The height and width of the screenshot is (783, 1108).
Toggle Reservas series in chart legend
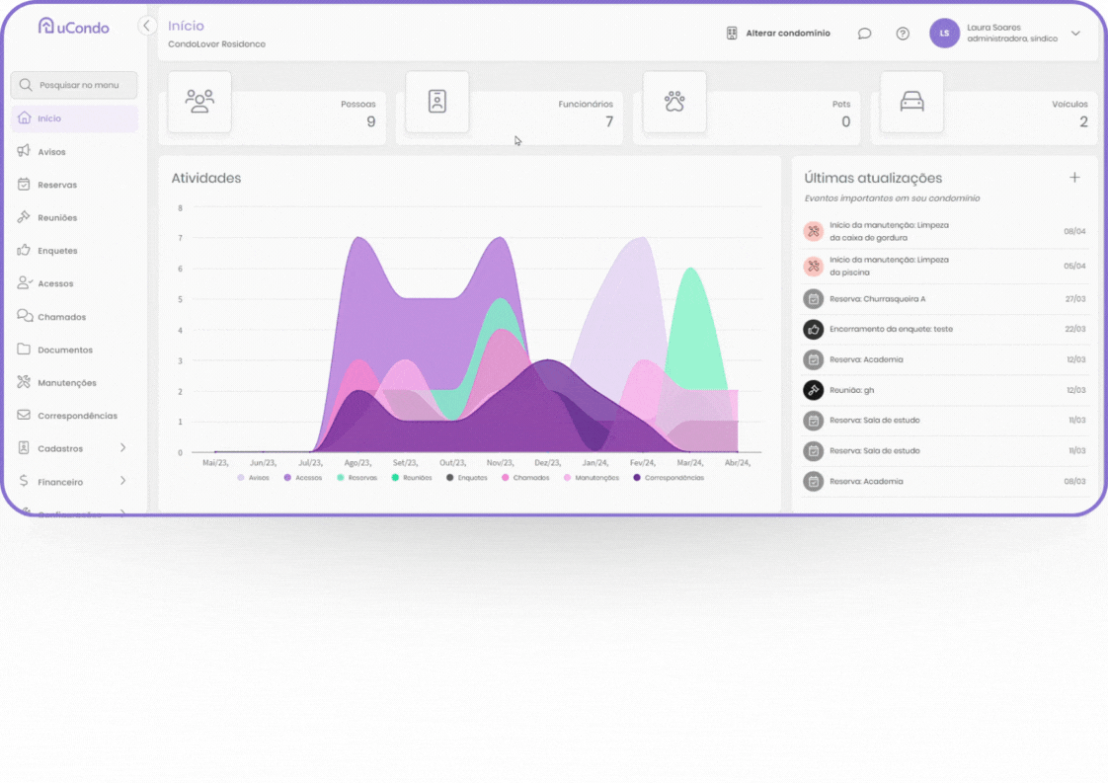pos(356,478)
